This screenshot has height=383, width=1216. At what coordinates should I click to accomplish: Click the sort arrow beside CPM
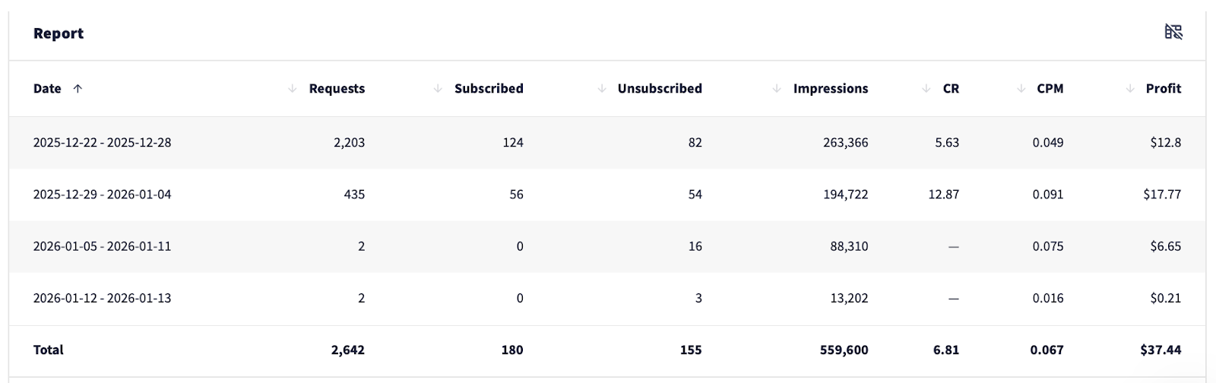[x=1021, y=89]
